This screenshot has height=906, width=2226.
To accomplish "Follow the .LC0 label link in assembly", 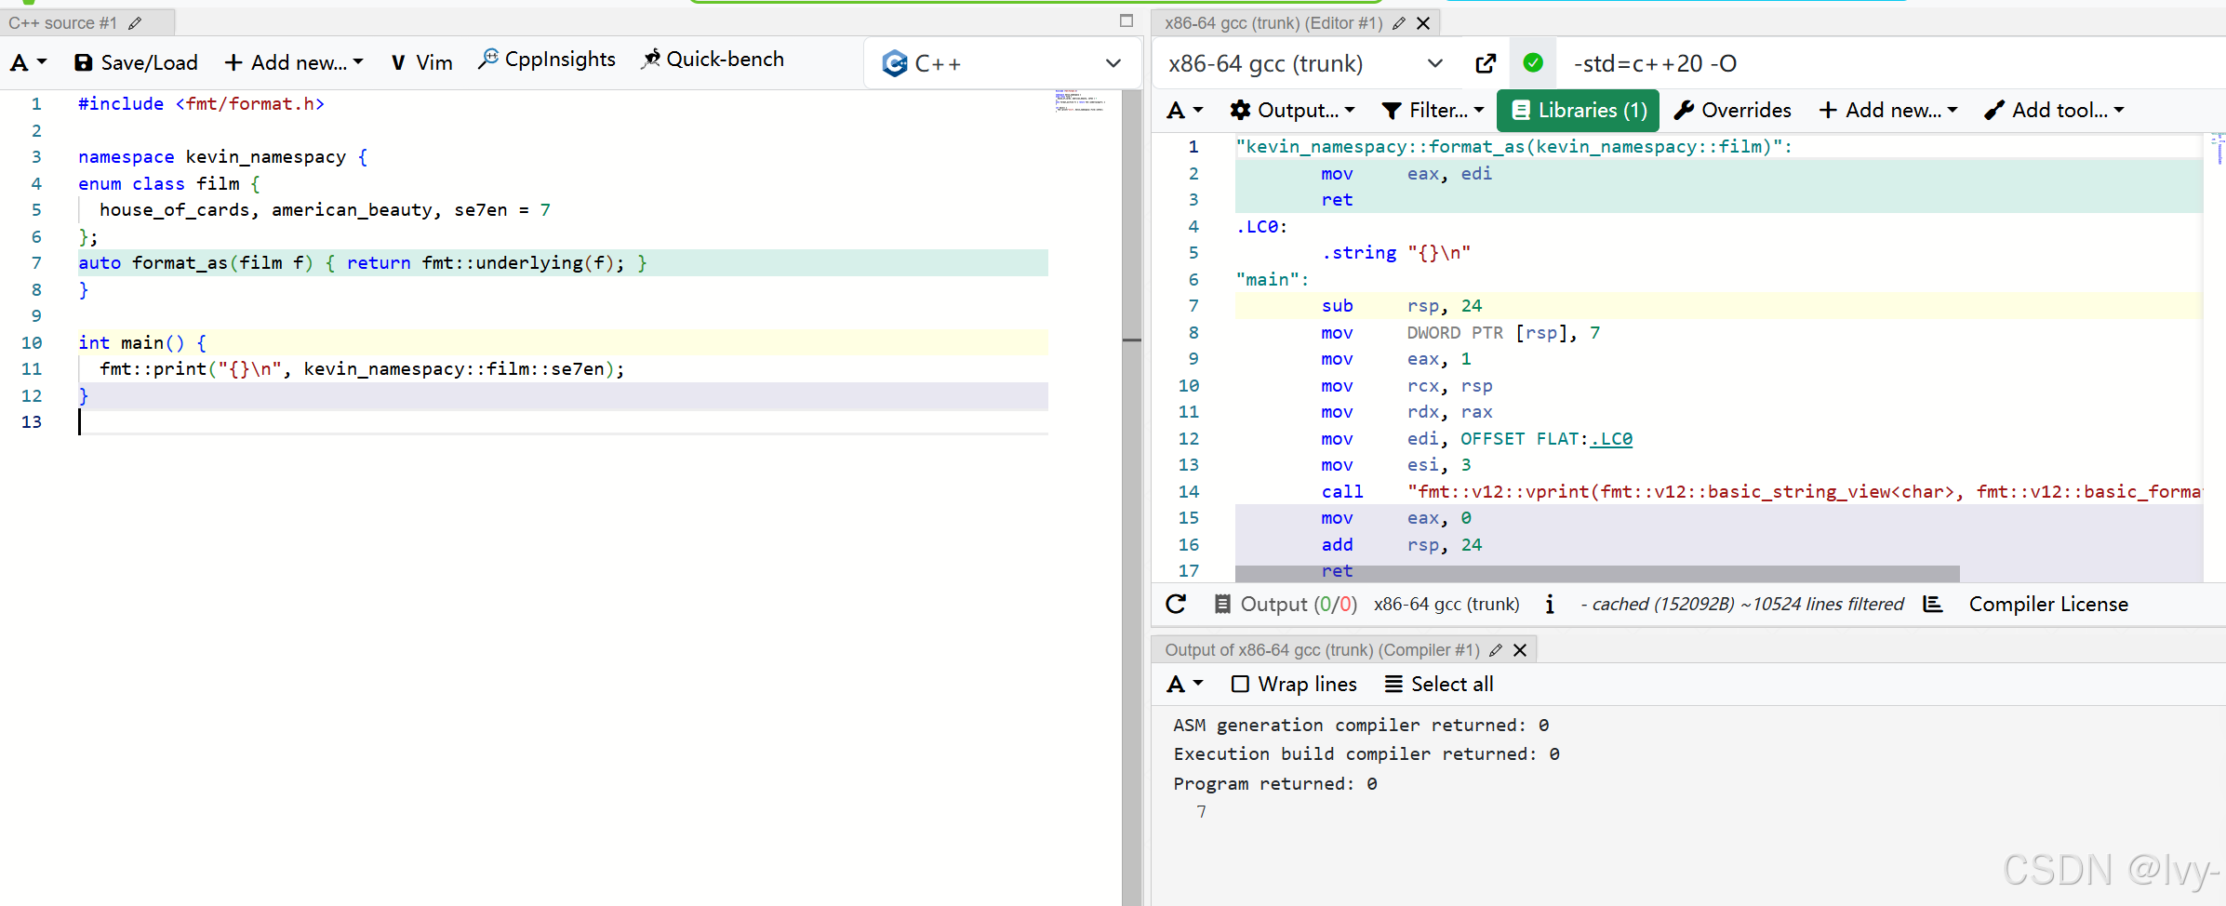I will pyautogui.click(x=1611, y=439).
